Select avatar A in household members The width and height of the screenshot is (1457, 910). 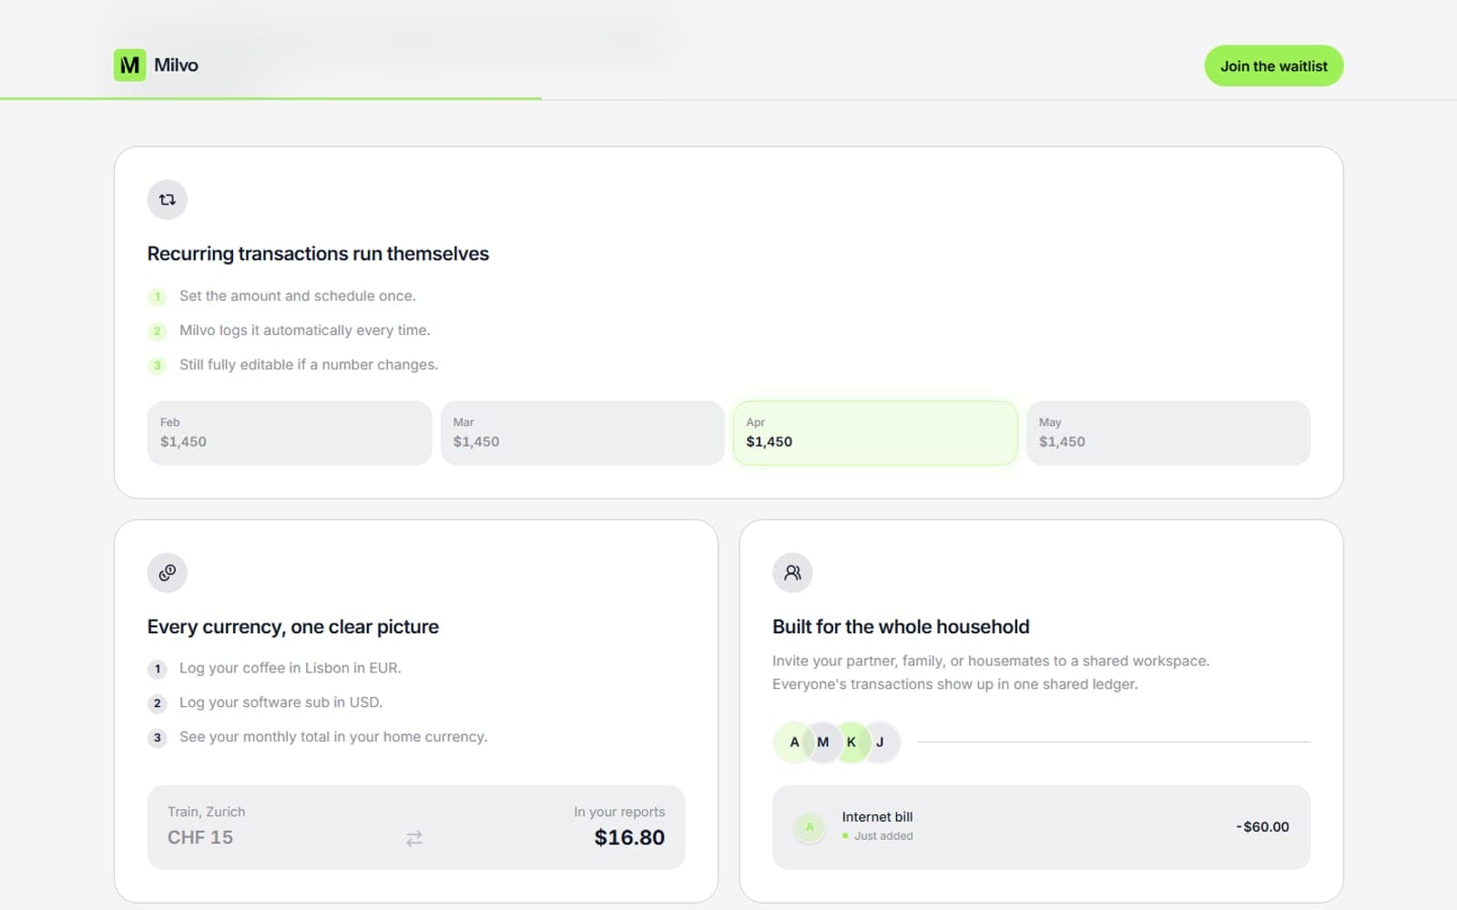794,742
